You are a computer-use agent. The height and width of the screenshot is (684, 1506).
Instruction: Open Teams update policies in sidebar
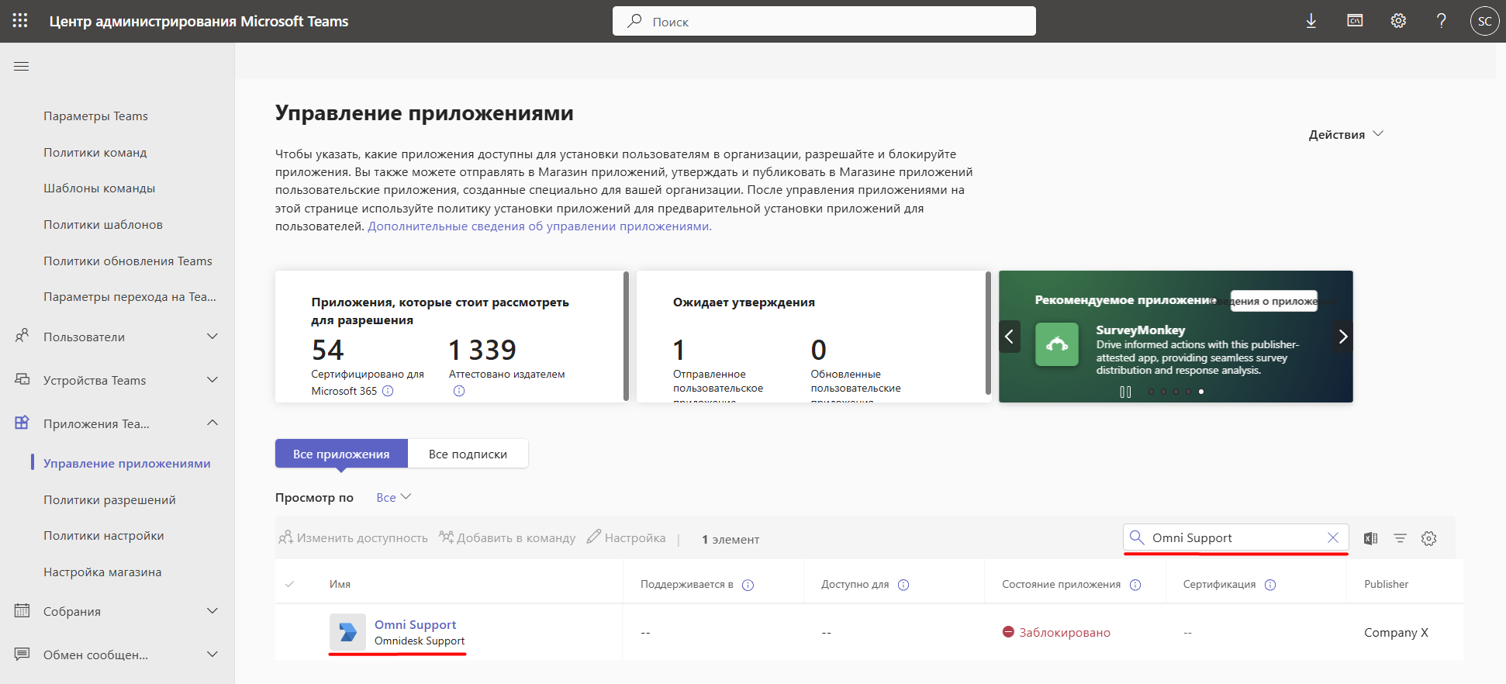(128, 261)
